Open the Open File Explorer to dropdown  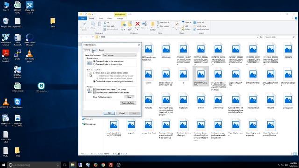click(x=120, y=55)
